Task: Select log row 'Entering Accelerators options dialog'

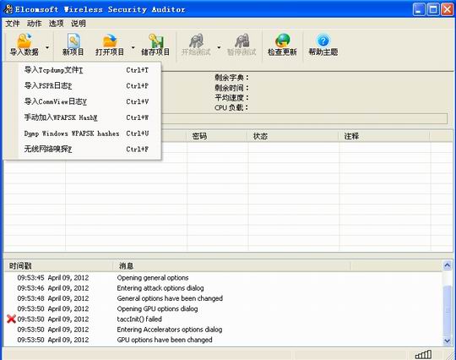Action: (223, 330)
